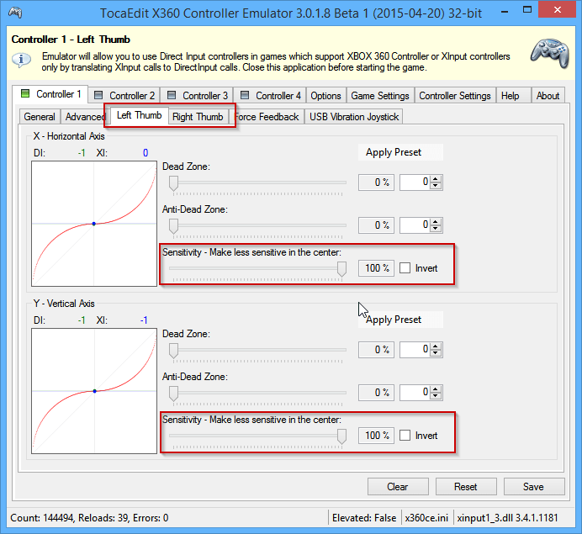Minimize the X360 Controller Emulator window
582x534 pixels.
[505, 11]
